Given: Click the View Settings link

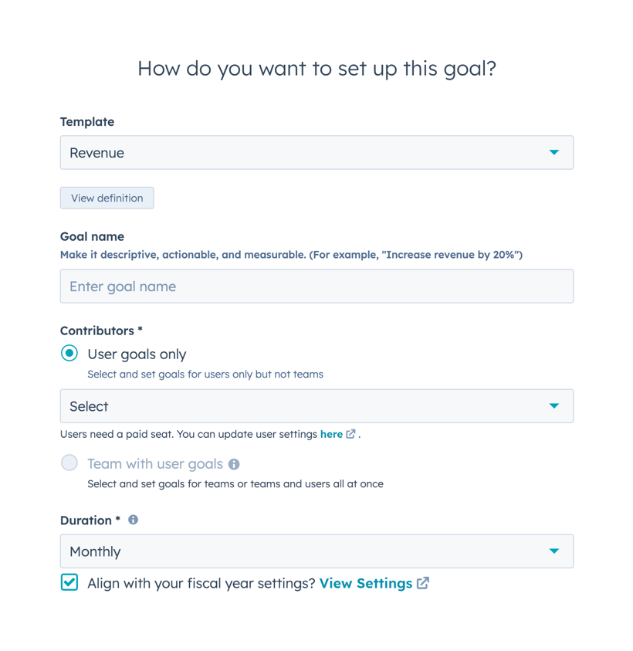Looking at the screenshot, I should pos(367,583).
